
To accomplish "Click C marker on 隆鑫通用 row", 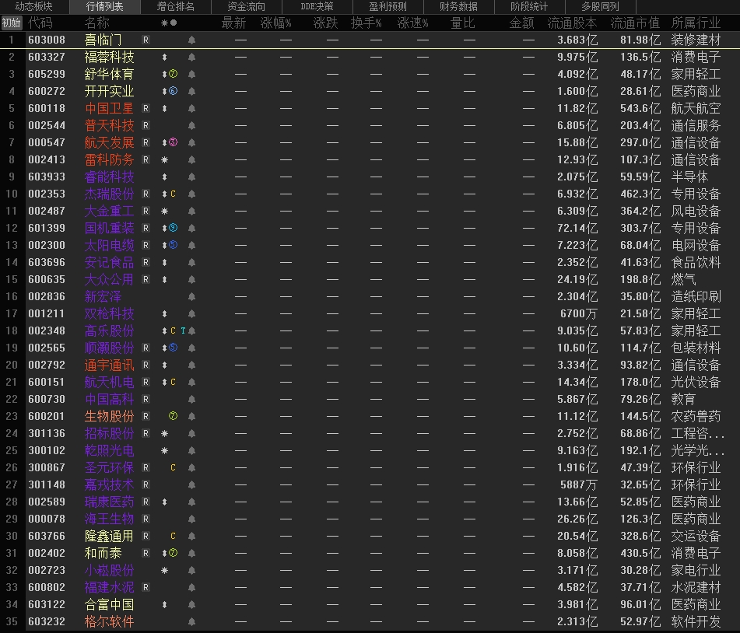I will 174,536.
